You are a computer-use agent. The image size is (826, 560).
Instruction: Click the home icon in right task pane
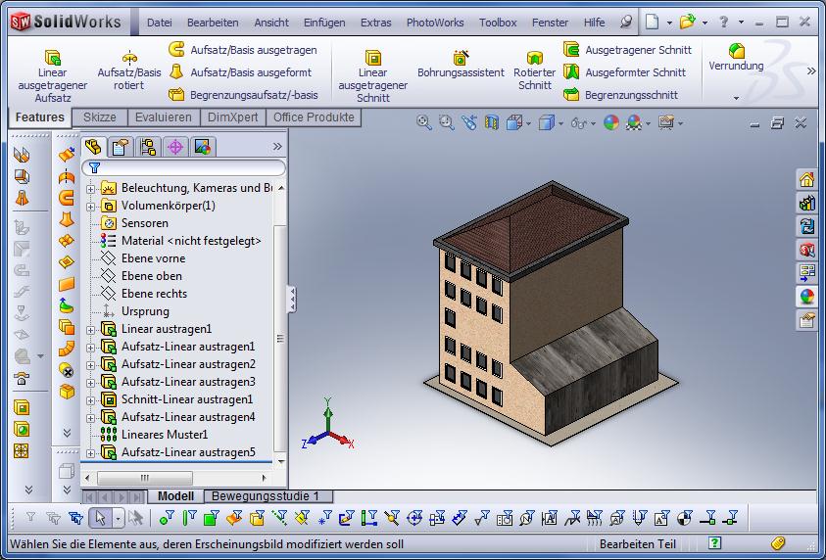[x=806, y=179]
